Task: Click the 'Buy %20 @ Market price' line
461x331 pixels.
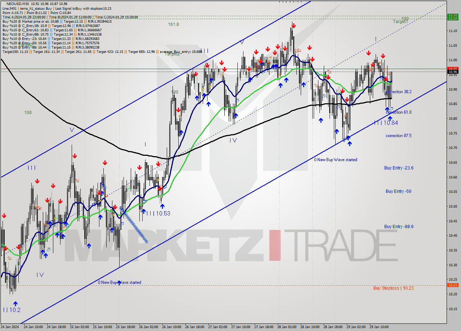Action: tap(57, 21)
